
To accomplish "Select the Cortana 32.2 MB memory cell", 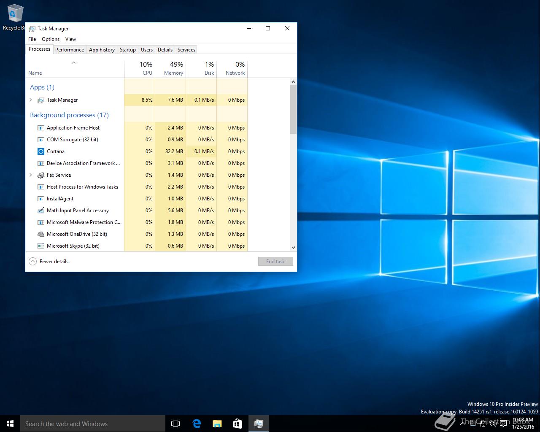I will 170,151.
